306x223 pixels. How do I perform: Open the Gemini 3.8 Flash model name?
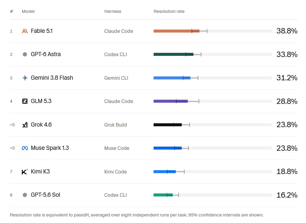click(52, 78)
